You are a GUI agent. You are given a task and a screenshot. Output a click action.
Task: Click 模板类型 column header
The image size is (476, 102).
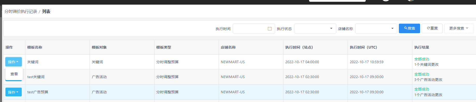point(164,47)
